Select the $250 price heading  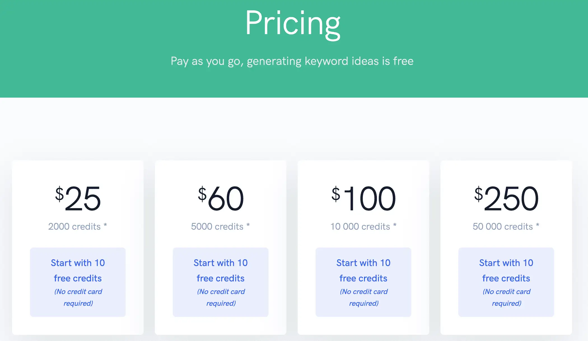[506, 198]
